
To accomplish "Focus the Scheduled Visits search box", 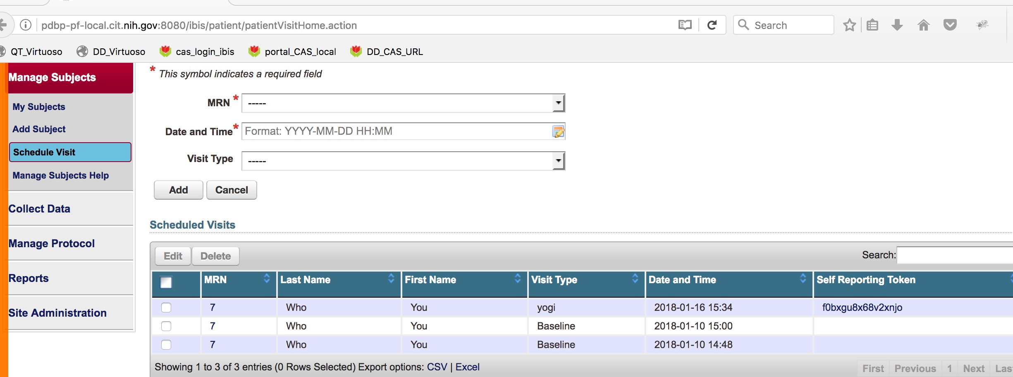I will pos(955,255).
